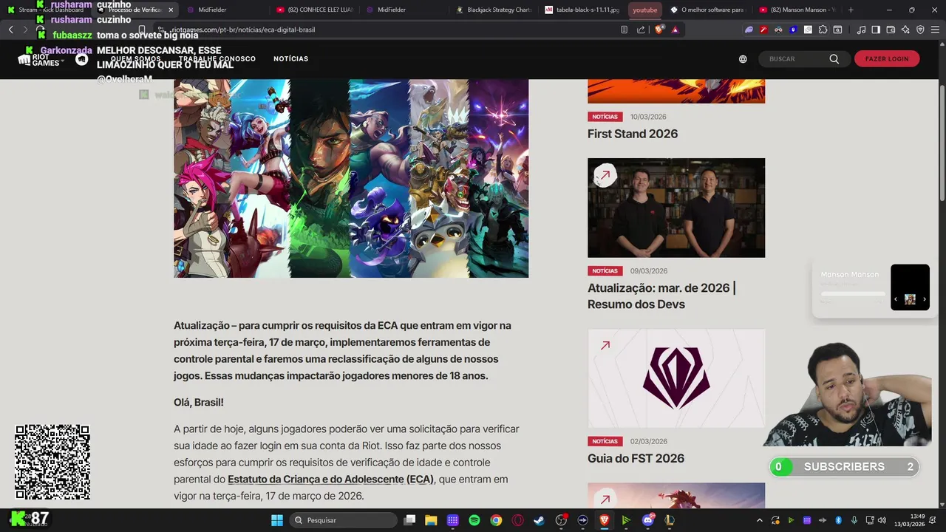946x532 pixels.
Task: Open the Atualização: mar. de 2026 article
Action: click(661, 296)
